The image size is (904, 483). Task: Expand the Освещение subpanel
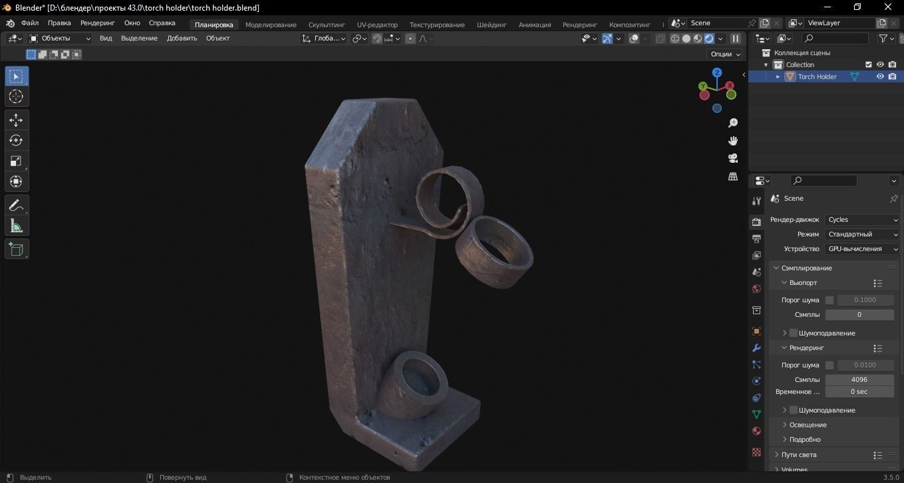click(808, 425)
